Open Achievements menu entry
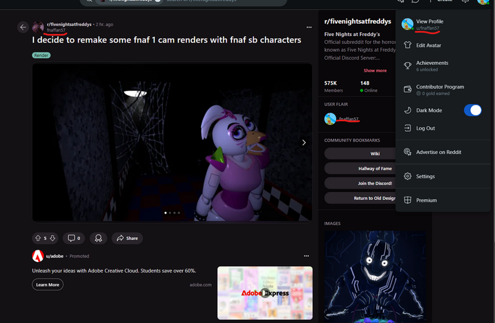The width and height of the screenshot is (495, 323). point(443,66)
